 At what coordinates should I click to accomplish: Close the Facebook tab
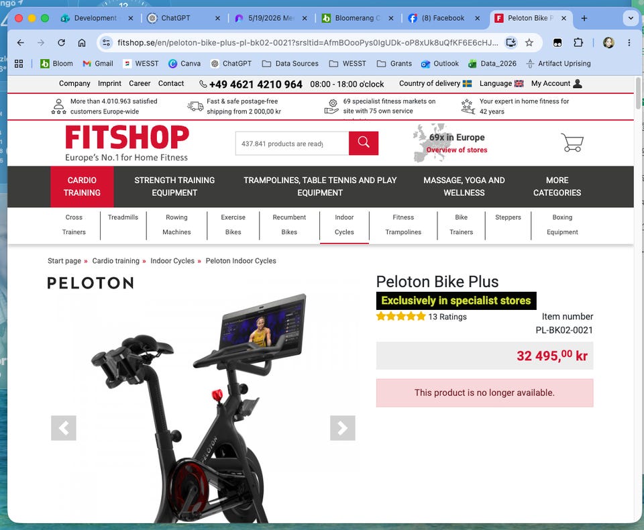tap(477, 18)
